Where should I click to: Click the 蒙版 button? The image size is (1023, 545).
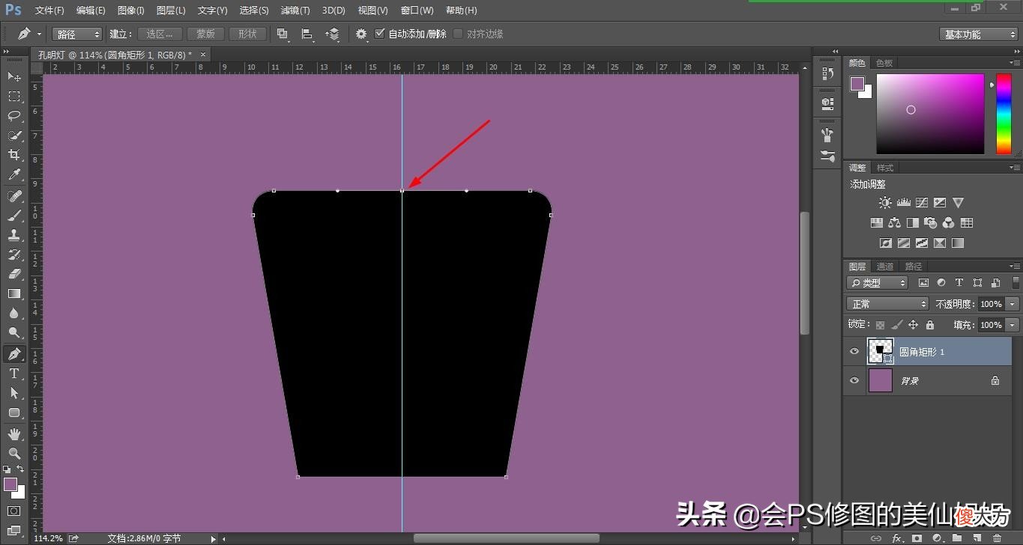tap(206, 34)
